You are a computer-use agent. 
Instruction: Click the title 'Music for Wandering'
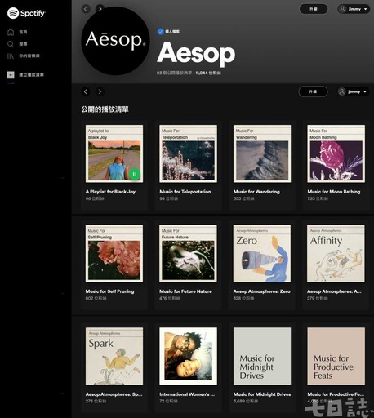click(x=256, y=192)
